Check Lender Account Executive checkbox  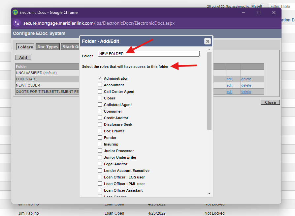click(x=100, y=171)
